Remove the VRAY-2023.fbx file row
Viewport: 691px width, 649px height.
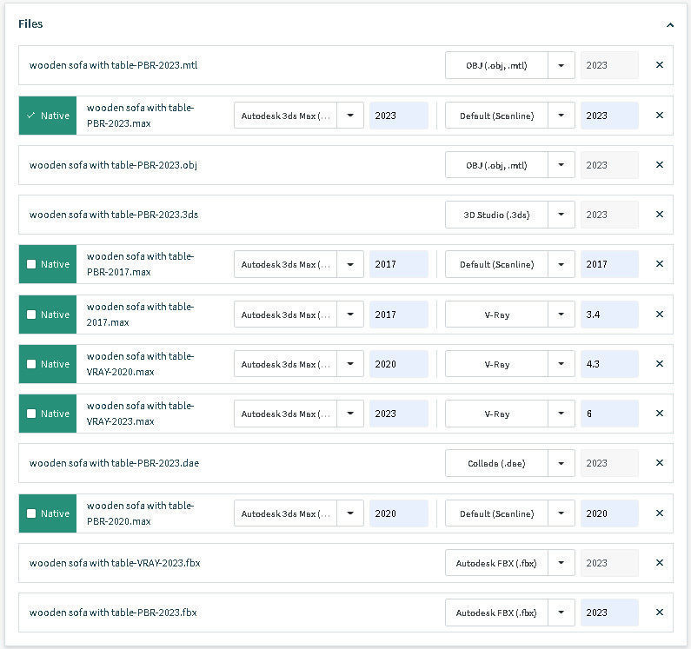pos(659,563)
